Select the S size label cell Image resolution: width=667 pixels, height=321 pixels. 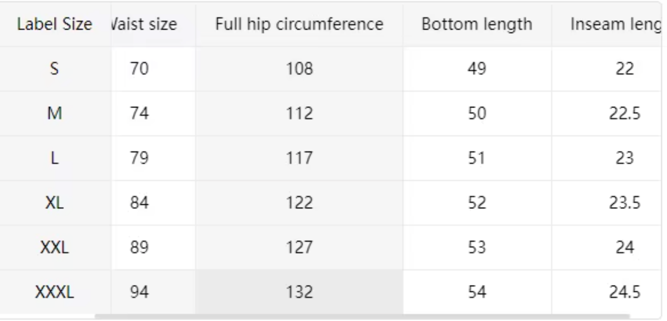[x=55, y=69]
